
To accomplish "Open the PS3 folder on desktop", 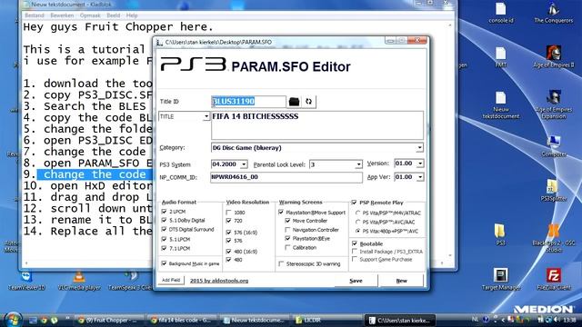I will coord(500,235).
